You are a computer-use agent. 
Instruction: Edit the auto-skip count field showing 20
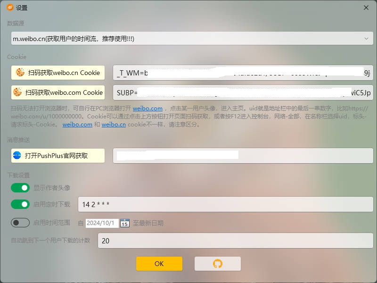point(235,241)
